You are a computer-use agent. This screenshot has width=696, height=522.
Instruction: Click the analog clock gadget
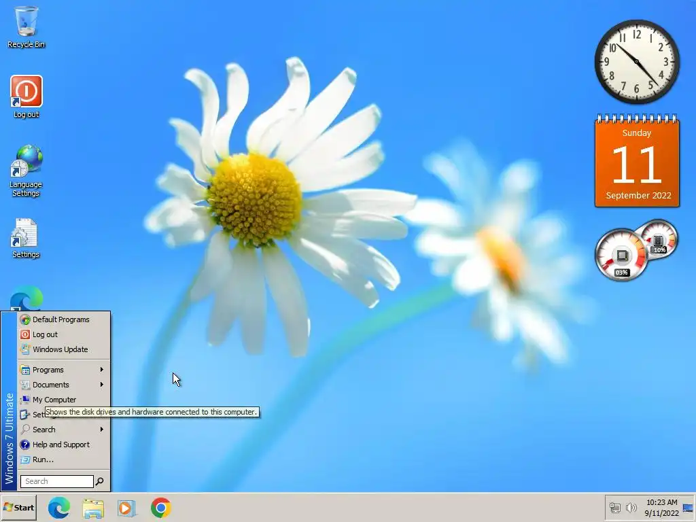[637, 62]
